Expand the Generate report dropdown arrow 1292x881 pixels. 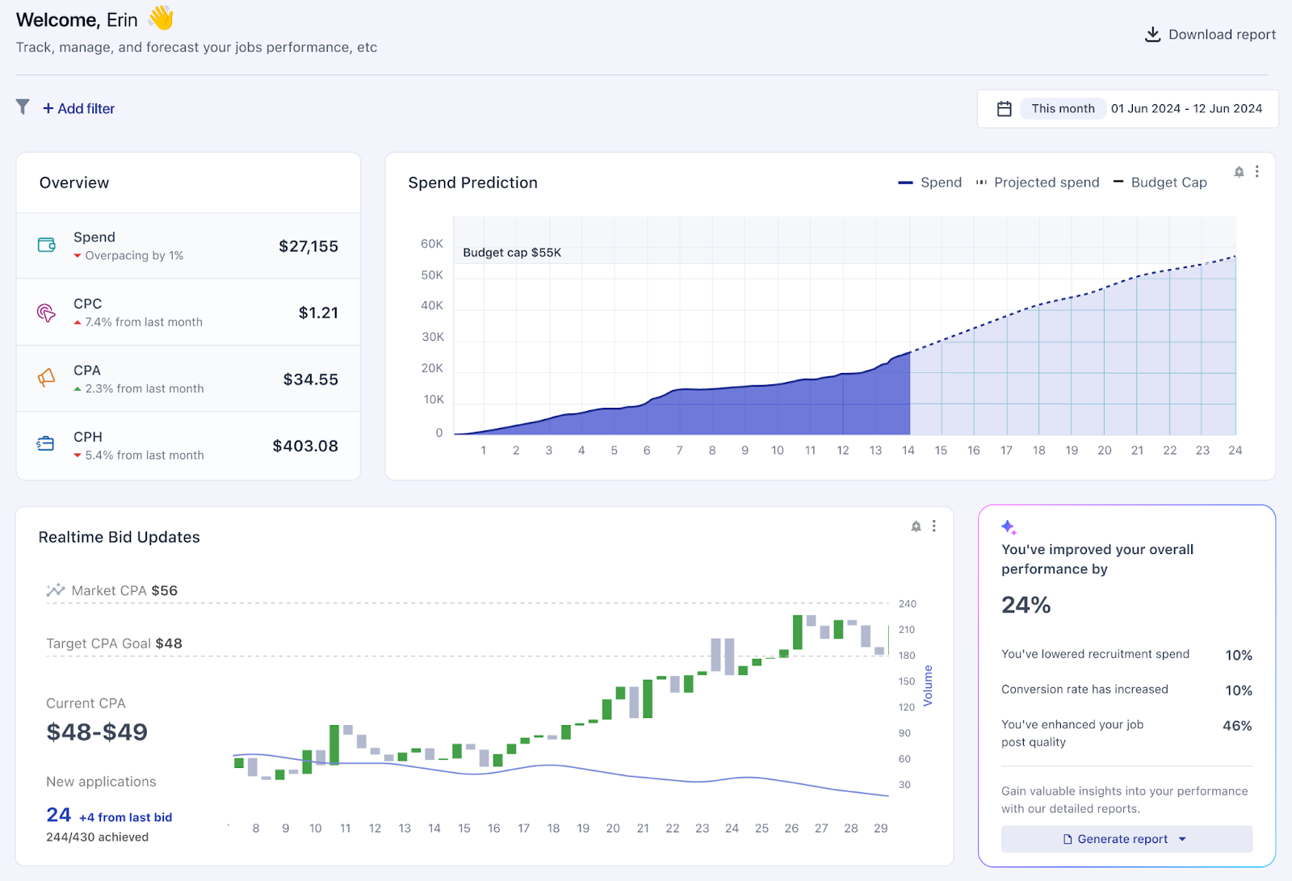[1182, 839]
